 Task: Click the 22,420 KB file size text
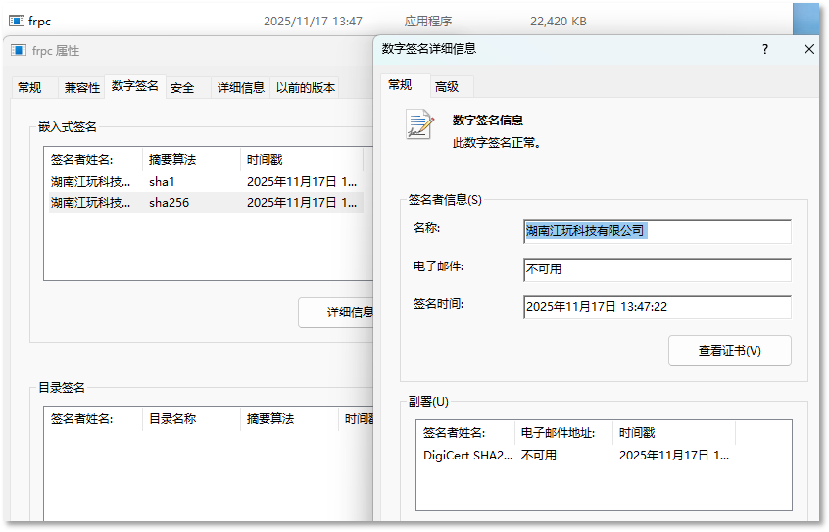(x=559, y=22)
